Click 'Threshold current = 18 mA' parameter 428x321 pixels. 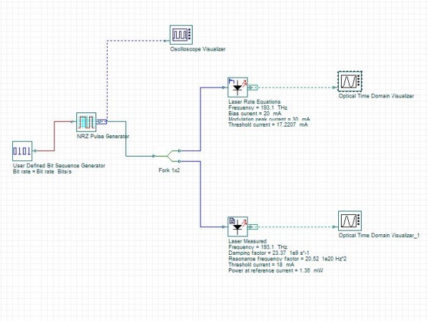tap(262, 265)
